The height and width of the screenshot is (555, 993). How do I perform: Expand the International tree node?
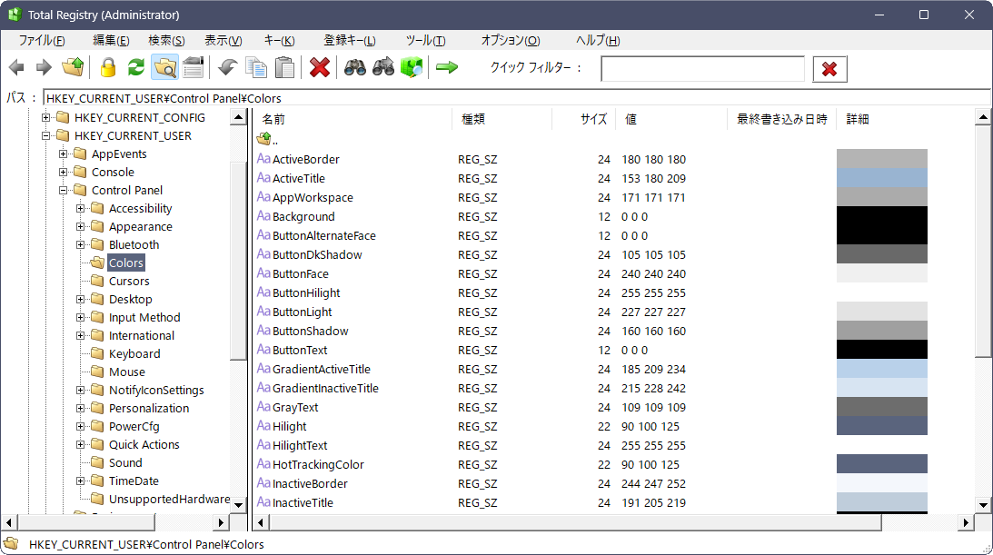tap(81, 335)
